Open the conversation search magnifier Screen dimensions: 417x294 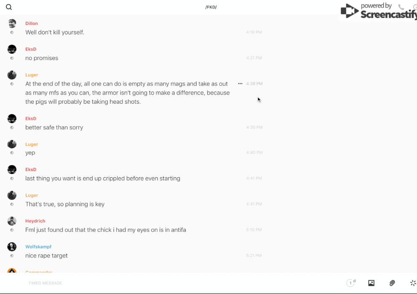tap(9, 7)
